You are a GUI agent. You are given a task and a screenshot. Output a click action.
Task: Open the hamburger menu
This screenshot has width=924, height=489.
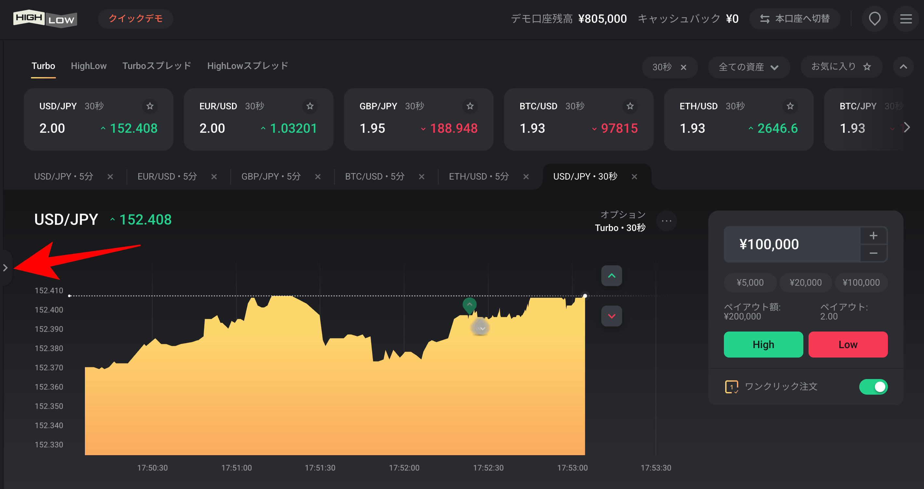coord(906,19)
